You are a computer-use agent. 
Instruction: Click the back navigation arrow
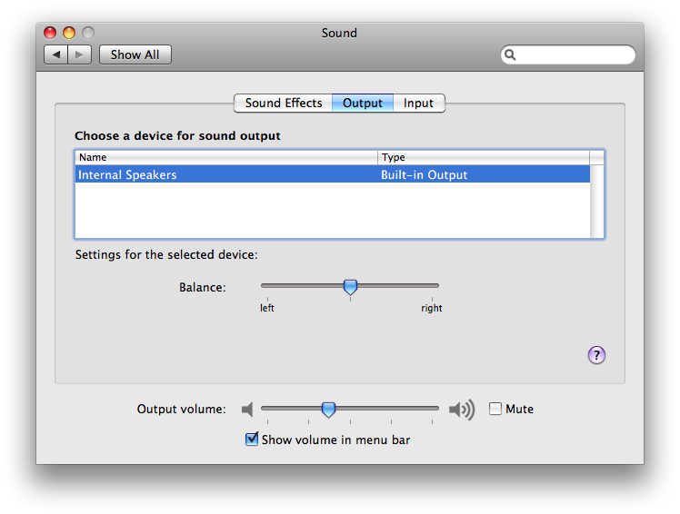pos(56,54)
